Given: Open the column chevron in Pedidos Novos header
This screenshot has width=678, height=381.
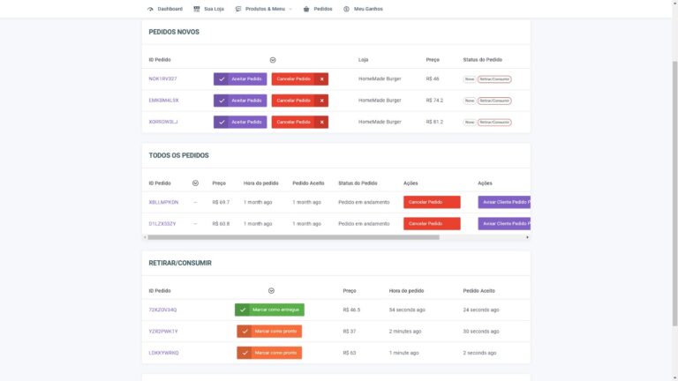Looking at the screenshot, I should (x=273, y=60).
